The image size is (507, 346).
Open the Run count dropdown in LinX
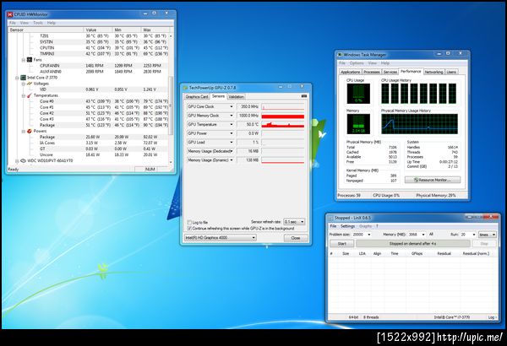tap(474, 235)
